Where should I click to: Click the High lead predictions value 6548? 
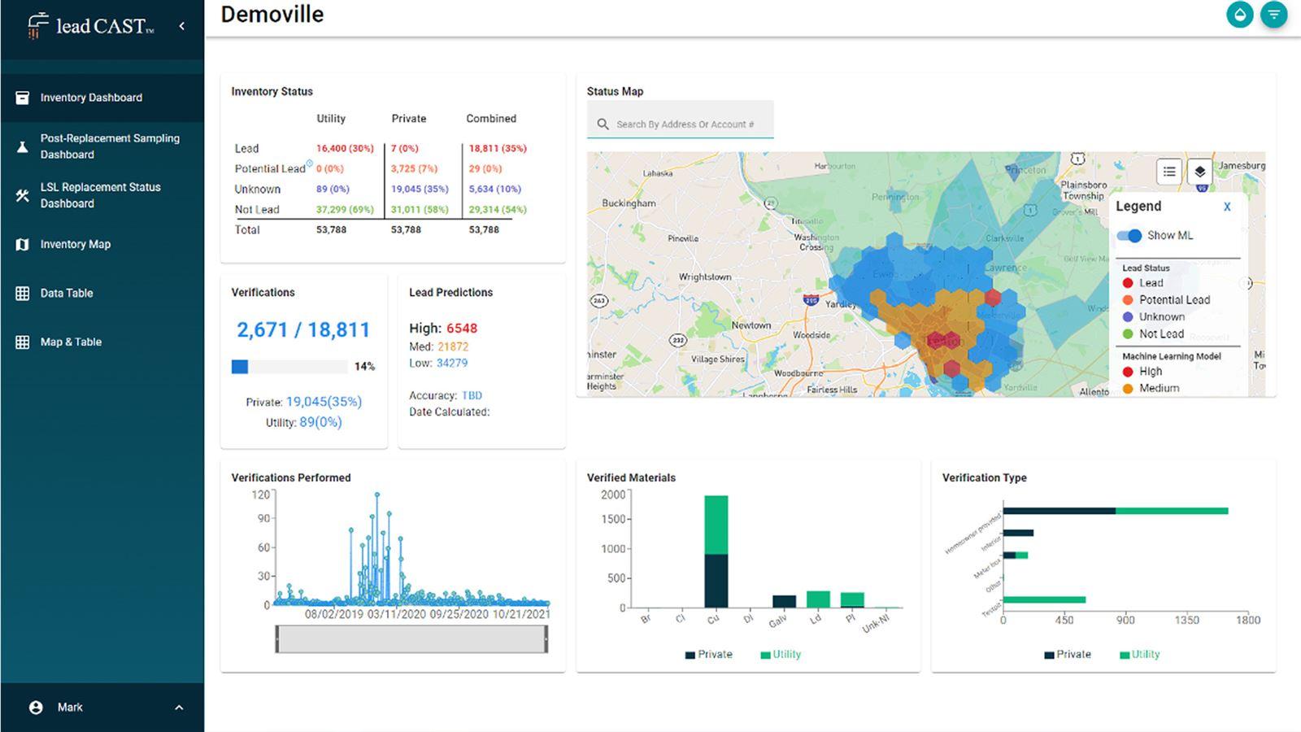tap(461, 329)
